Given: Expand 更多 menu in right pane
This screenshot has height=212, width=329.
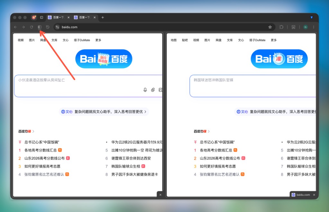Looking at the screenshot, I should coord(274,40).
